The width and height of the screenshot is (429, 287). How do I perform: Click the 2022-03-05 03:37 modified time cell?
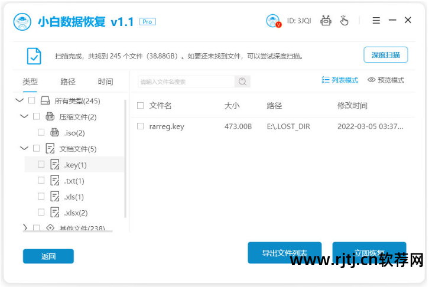tap(370, 126)
